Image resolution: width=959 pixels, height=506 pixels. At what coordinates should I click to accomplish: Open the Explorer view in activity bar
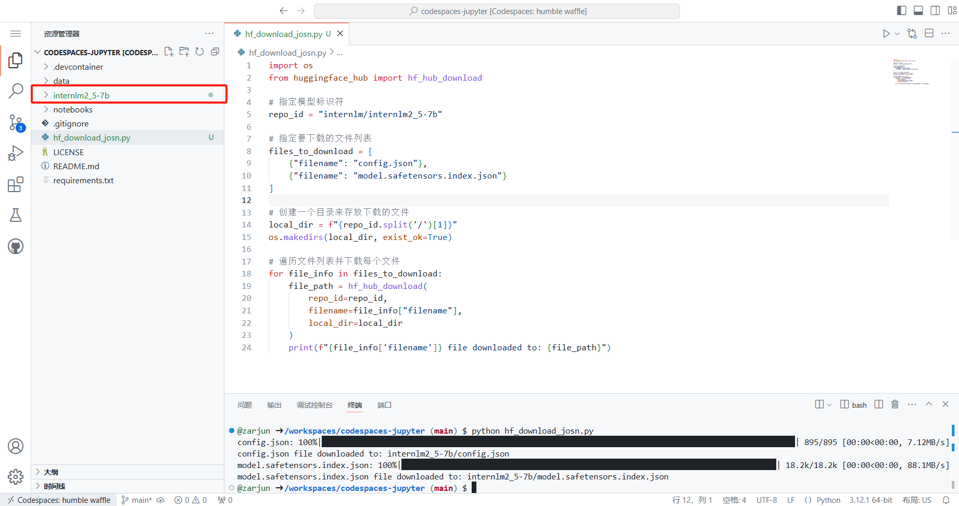pos(16,60)
